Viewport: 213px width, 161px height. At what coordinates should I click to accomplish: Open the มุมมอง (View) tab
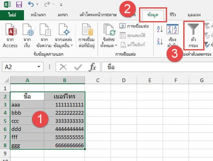click(x=194, y=15)
